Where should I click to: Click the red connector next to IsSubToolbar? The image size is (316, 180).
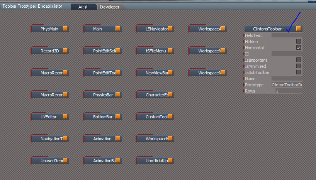pos(244,72)
